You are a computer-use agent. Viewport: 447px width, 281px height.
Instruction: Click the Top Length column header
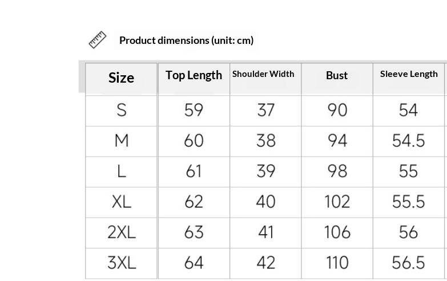194,75
